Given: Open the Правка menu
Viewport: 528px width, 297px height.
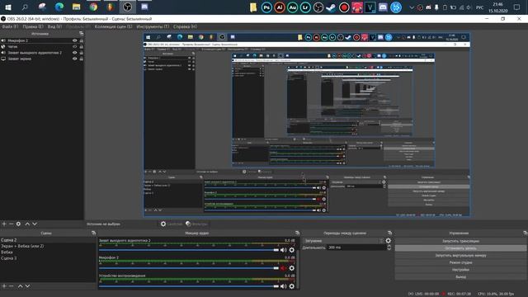Looking at the screenshot, I should tap(33, 26).
